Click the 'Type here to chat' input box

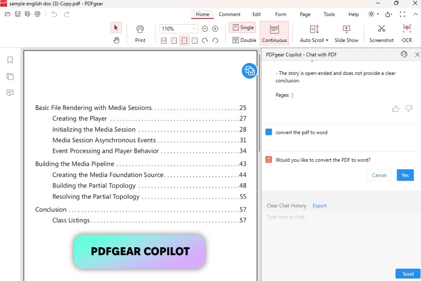point(341,239)
